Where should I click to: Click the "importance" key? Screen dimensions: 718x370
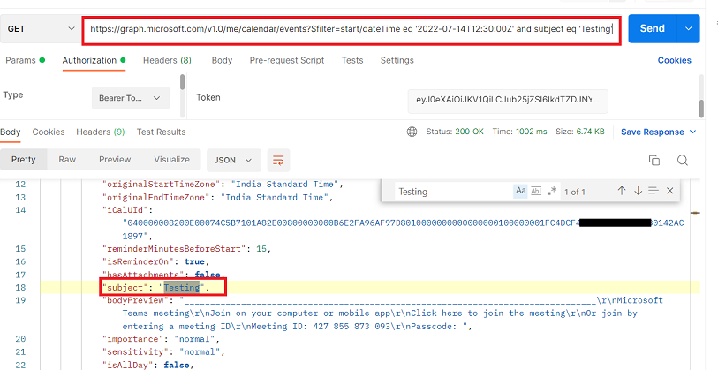tap(132, 339)
